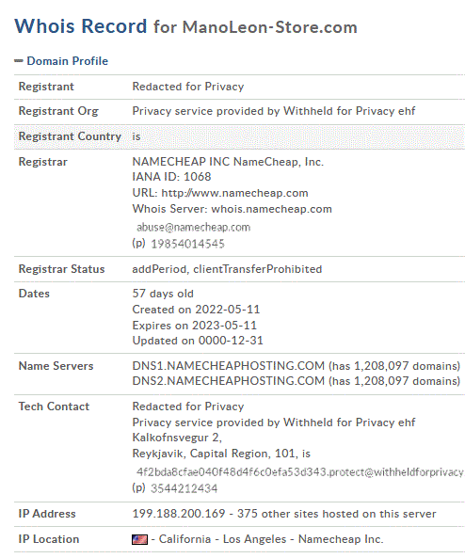
Task: Click Updated on 0000-12-31 date
Action: [x=198, y=341]
